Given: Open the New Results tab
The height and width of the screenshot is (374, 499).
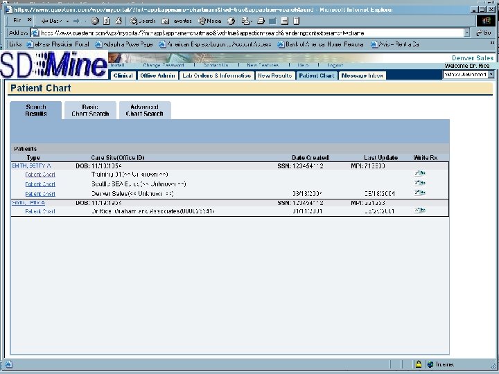Looking at the screenshot, I should pyautogui.click(x=275, y=75).
